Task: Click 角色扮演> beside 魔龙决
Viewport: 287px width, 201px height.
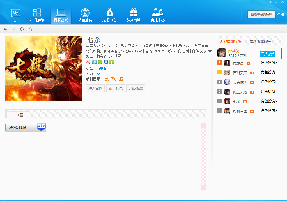Action: (x=269, y=63)
